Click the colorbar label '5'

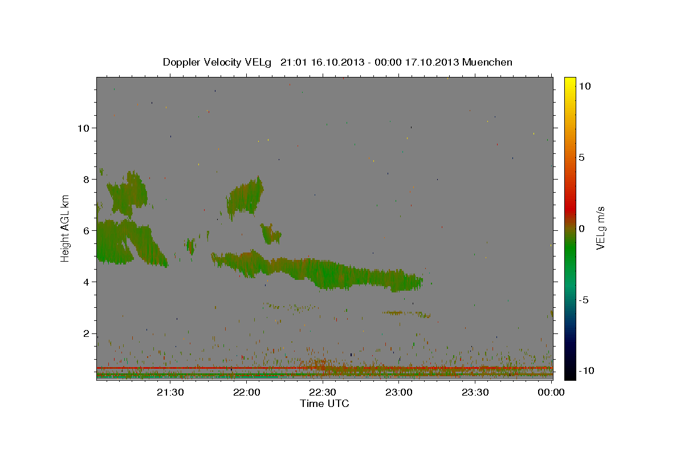click(581, 157)
